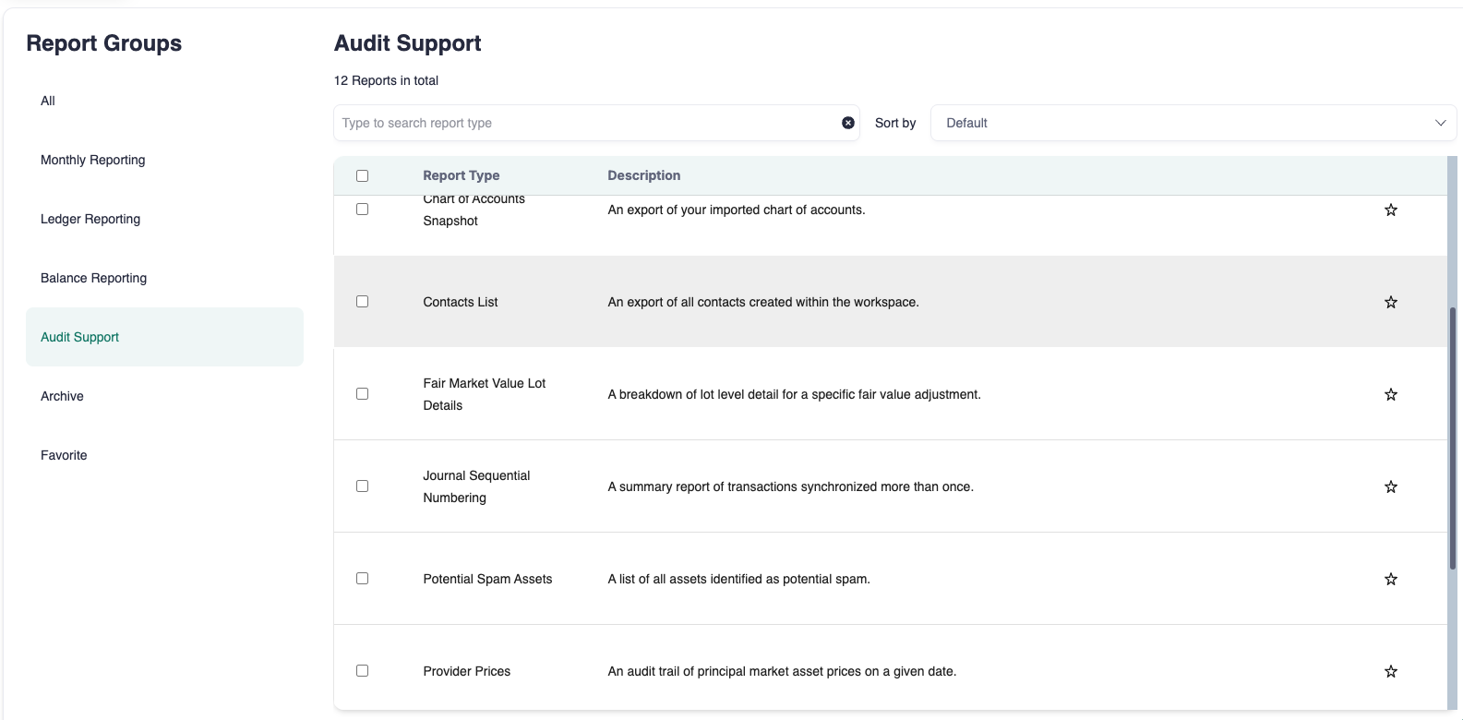This screenshot has width=1463, height=720.
Task: Focus the report type search box
Action: pos(586,123)
